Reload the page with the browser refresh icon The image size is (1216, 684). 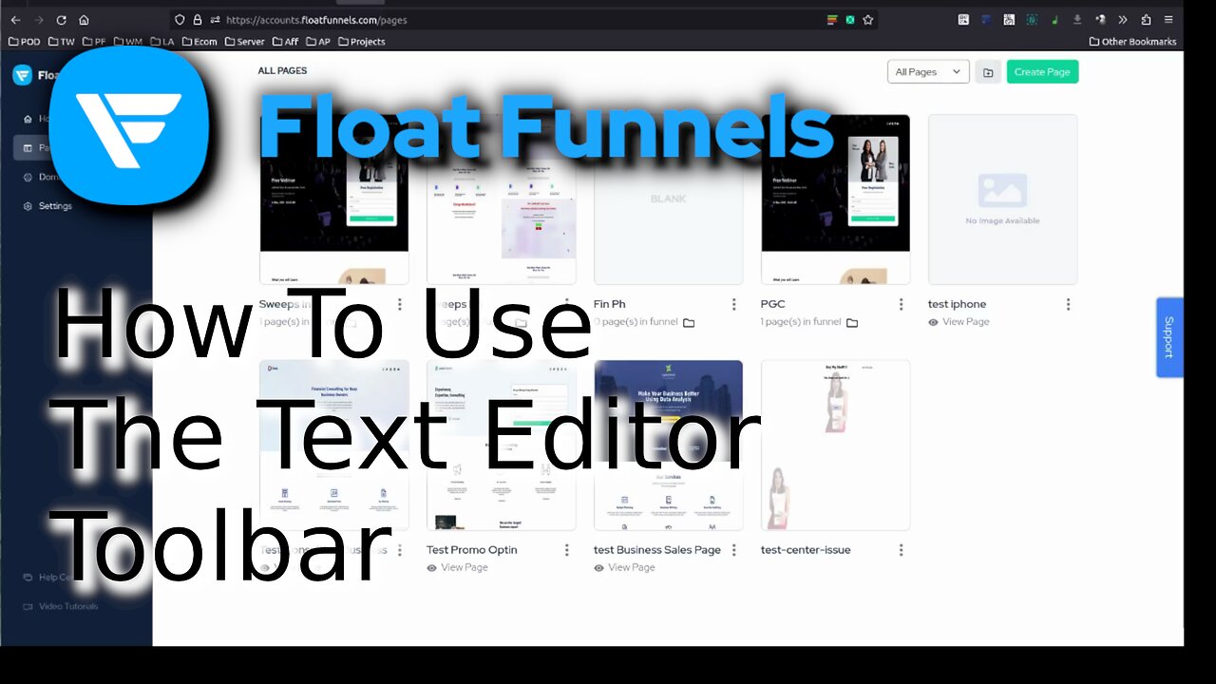click(x=61, y=19)
